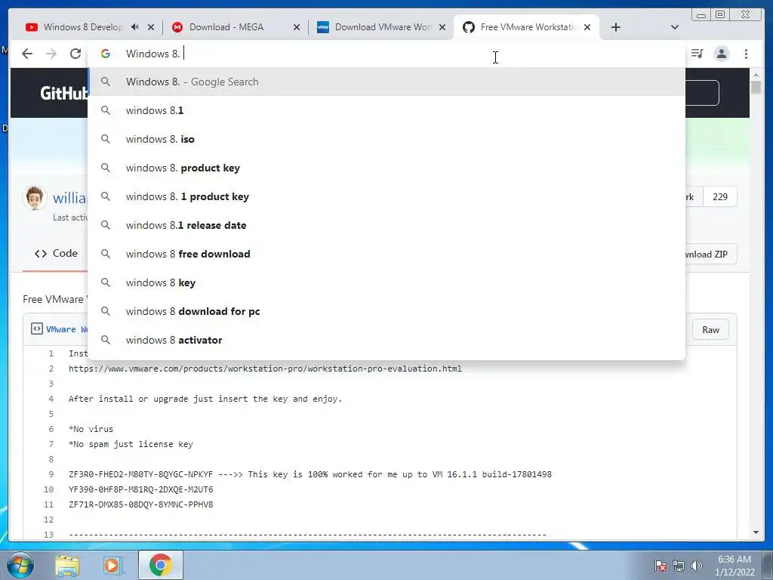Screen dimensions: 773x580
Task: Open the Code tab of the gist
Action: coord(56,254)
